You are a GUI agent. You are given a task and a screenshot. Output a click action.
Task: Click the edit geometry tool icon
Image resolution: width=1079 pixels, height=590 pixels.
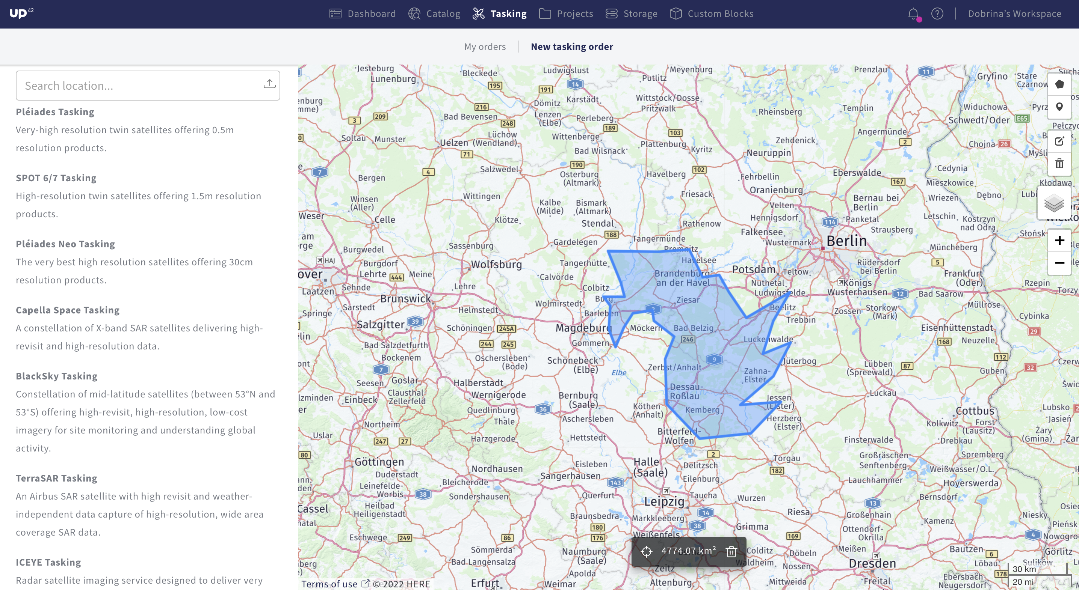click(x=1059, y=141)
